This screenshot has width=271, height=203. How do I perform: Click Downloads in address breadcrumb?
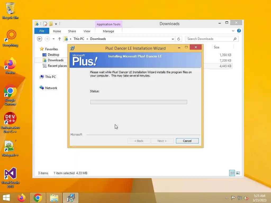98,39
